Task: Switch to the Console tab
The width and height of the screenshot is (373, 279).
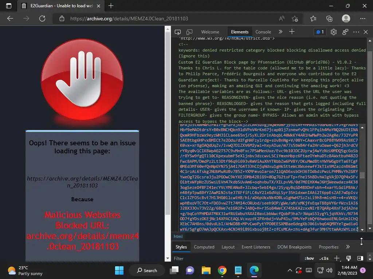Action: point(263,32)
